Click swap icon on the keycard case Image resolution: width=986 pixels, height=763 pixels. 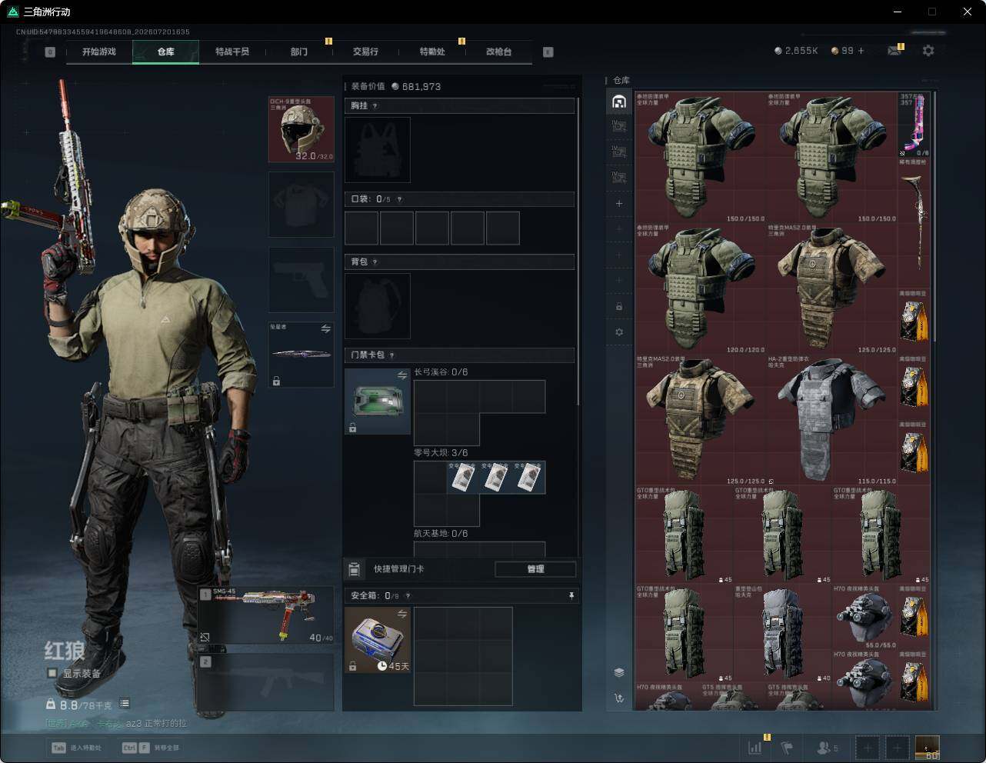point(402,375)
